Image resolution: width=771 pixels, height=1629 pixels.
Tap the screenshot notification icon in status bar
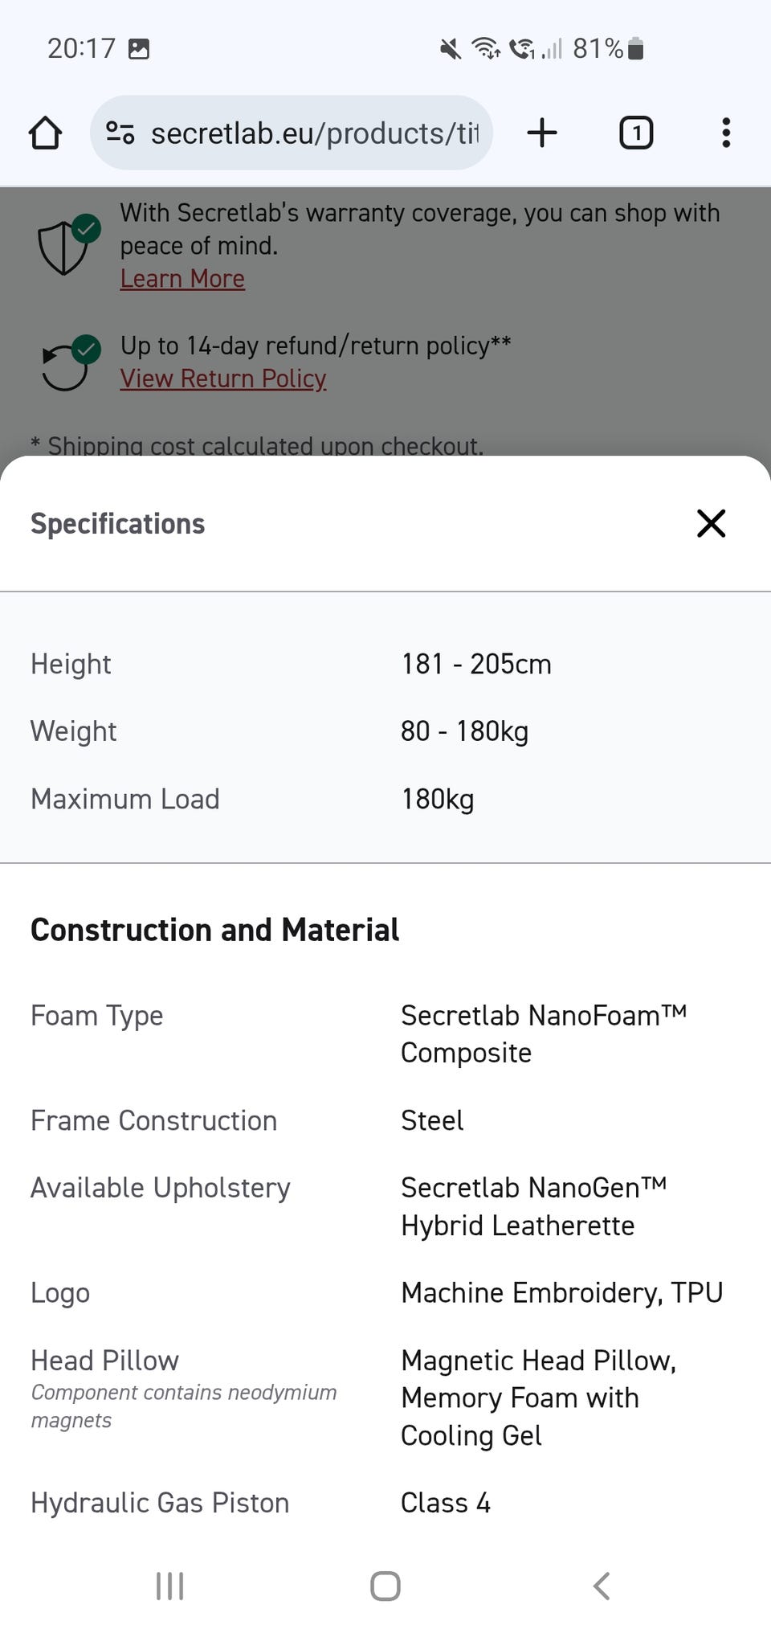[139, 49]
